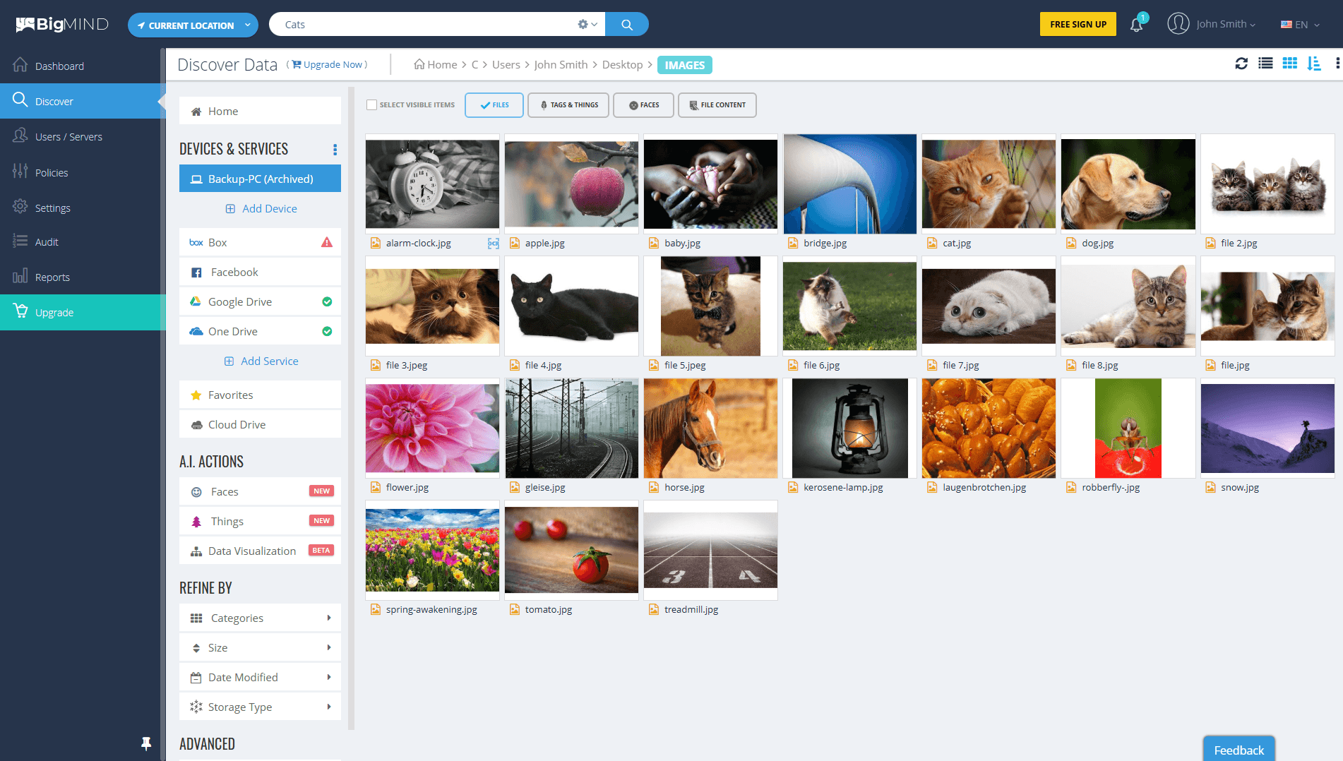The height and width of the screenshot is (761, 1343).
Task: Refresh the file list
Action: 1241,64
